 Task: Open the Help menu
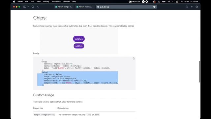click(x=74, y=2)
